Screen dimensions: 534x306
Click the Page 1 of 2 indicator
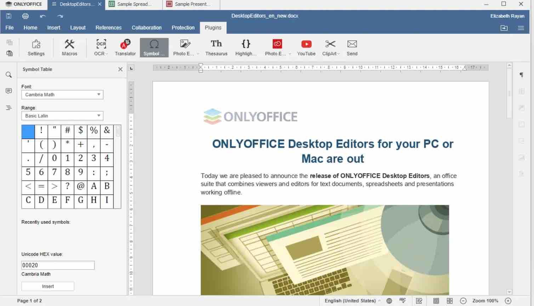(x=29, y=301)
